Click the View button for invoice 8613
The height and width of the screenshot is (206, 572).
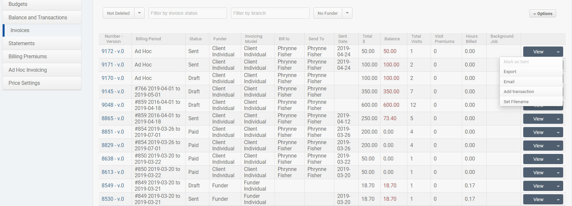pos(538,173)
